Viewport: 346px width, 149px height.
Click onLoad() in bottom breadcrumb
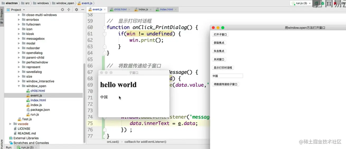point(113,142)
